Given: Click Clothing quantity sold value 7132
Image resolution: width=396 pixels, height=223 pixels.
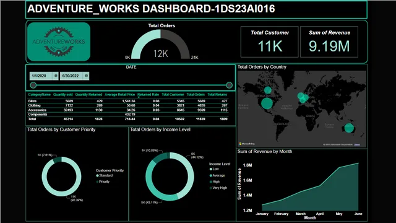Looking at the screenshot, I should pyautogui.click(x=69, y=105).
